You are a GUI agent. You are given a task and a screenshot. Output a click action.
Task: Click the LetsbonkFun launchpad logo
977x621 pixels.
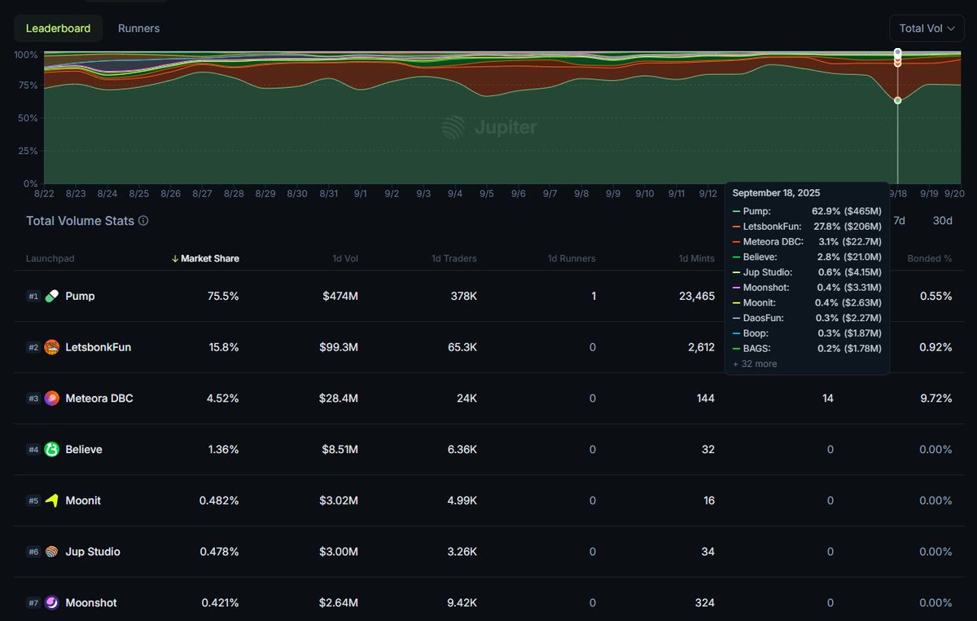[x=51, y=347]
